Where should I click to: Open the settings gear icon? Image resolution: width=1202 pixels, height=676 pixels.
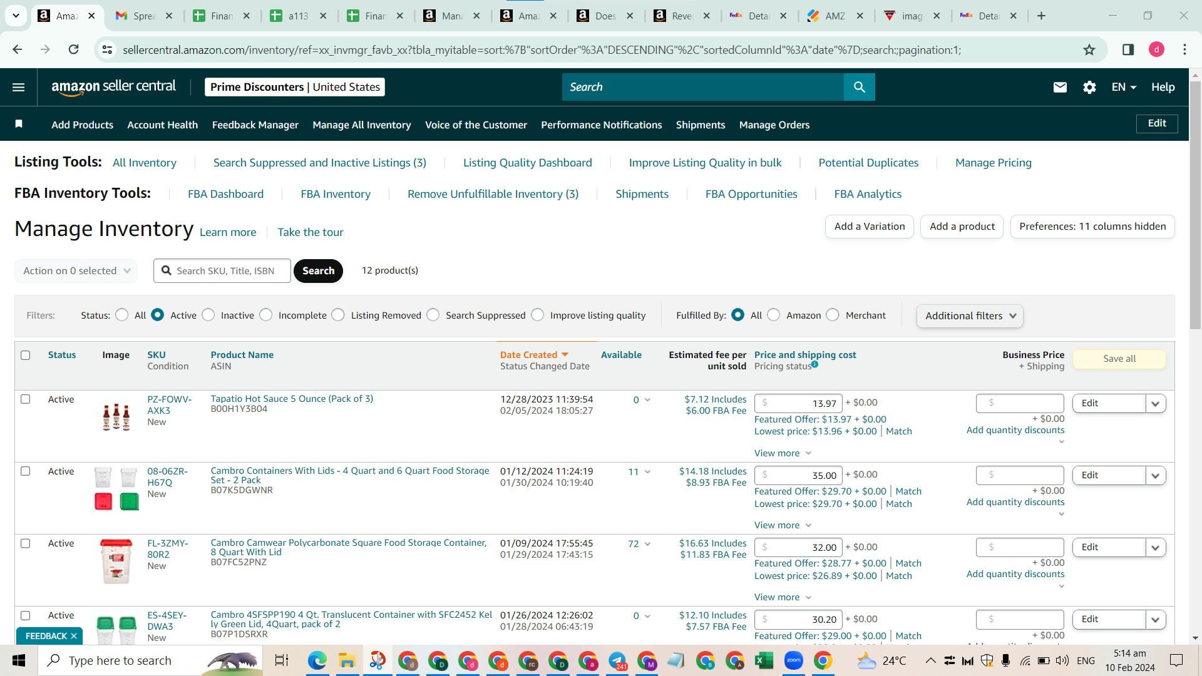point(1089,87)
